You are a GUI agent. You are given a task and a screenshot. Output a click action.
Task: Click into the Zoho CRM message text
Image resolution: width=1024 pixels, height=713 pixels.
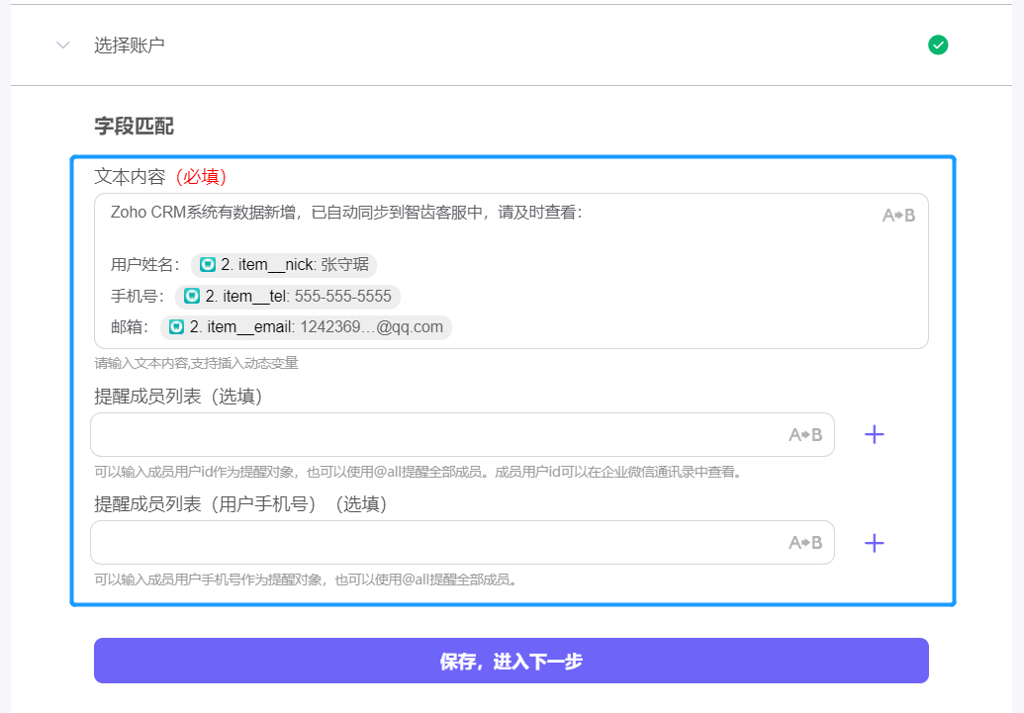[346, 213]
